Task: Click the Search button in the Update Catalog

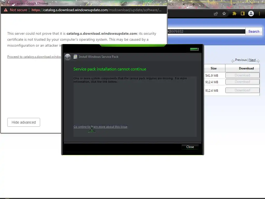Action: point(254,31)
